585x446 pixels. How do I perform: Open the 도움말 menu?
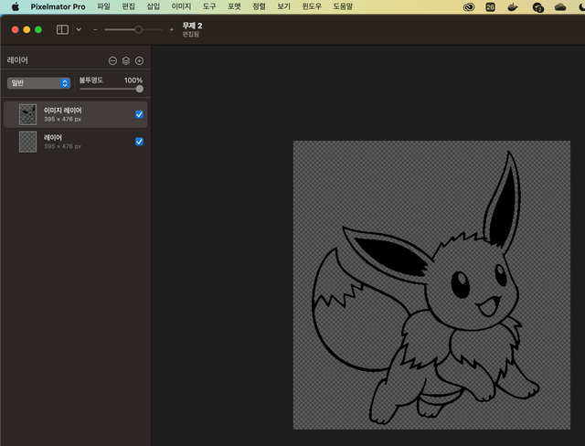[x=343, y=6]
